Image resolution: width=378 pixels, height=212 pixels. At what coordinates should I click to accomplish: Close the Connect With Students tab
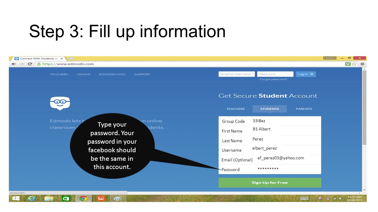click(x=62, y=59)
